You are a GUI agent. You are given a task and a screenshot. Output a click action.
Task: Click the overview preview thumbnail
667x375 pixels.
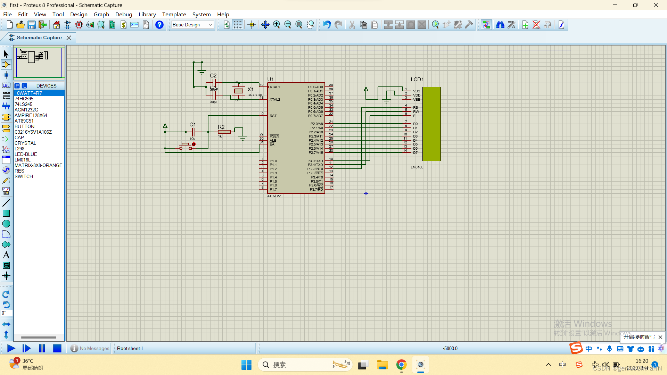pyautogui.click(x=39, y=62)
